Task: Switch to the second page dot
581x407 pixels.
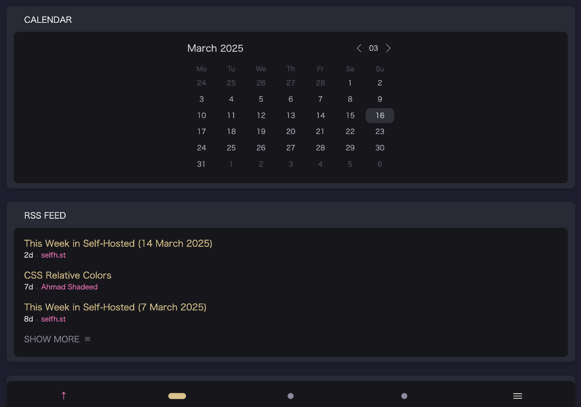Action: coord(290,396)
